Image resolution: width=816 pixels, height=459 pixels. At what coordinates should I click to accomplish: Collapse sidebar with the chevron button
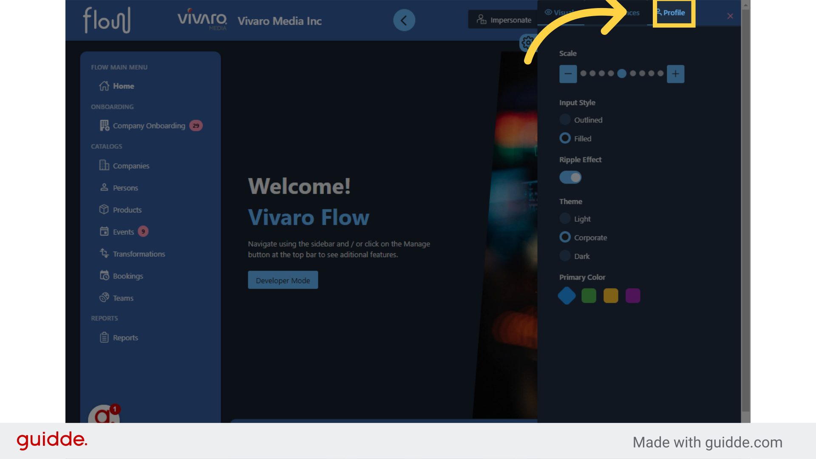(404, 20)
